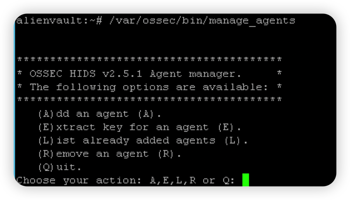The height and width of the screenshot is (200, 350).
Task: Click the trailing (A) in the Add line
Action: click(x=146, y=114)
